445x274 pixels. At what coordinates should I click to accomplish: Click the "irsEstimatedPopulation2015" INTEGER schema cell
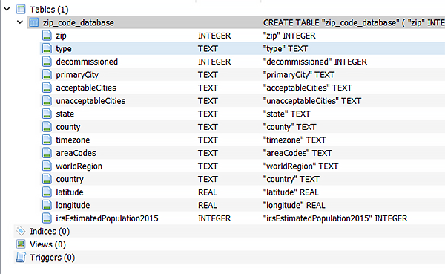pyautogui.click(x=335, y=218)
